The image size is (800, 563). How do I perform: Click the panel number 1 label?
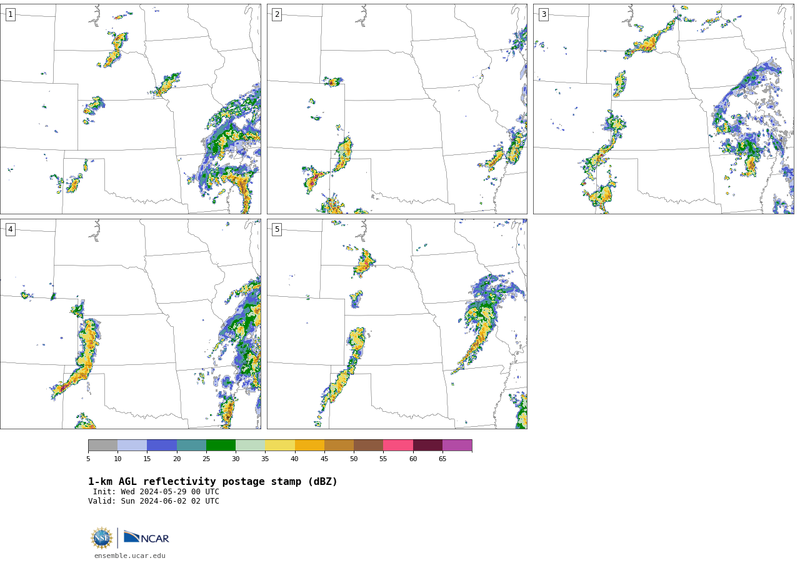[x=10, y=14]
